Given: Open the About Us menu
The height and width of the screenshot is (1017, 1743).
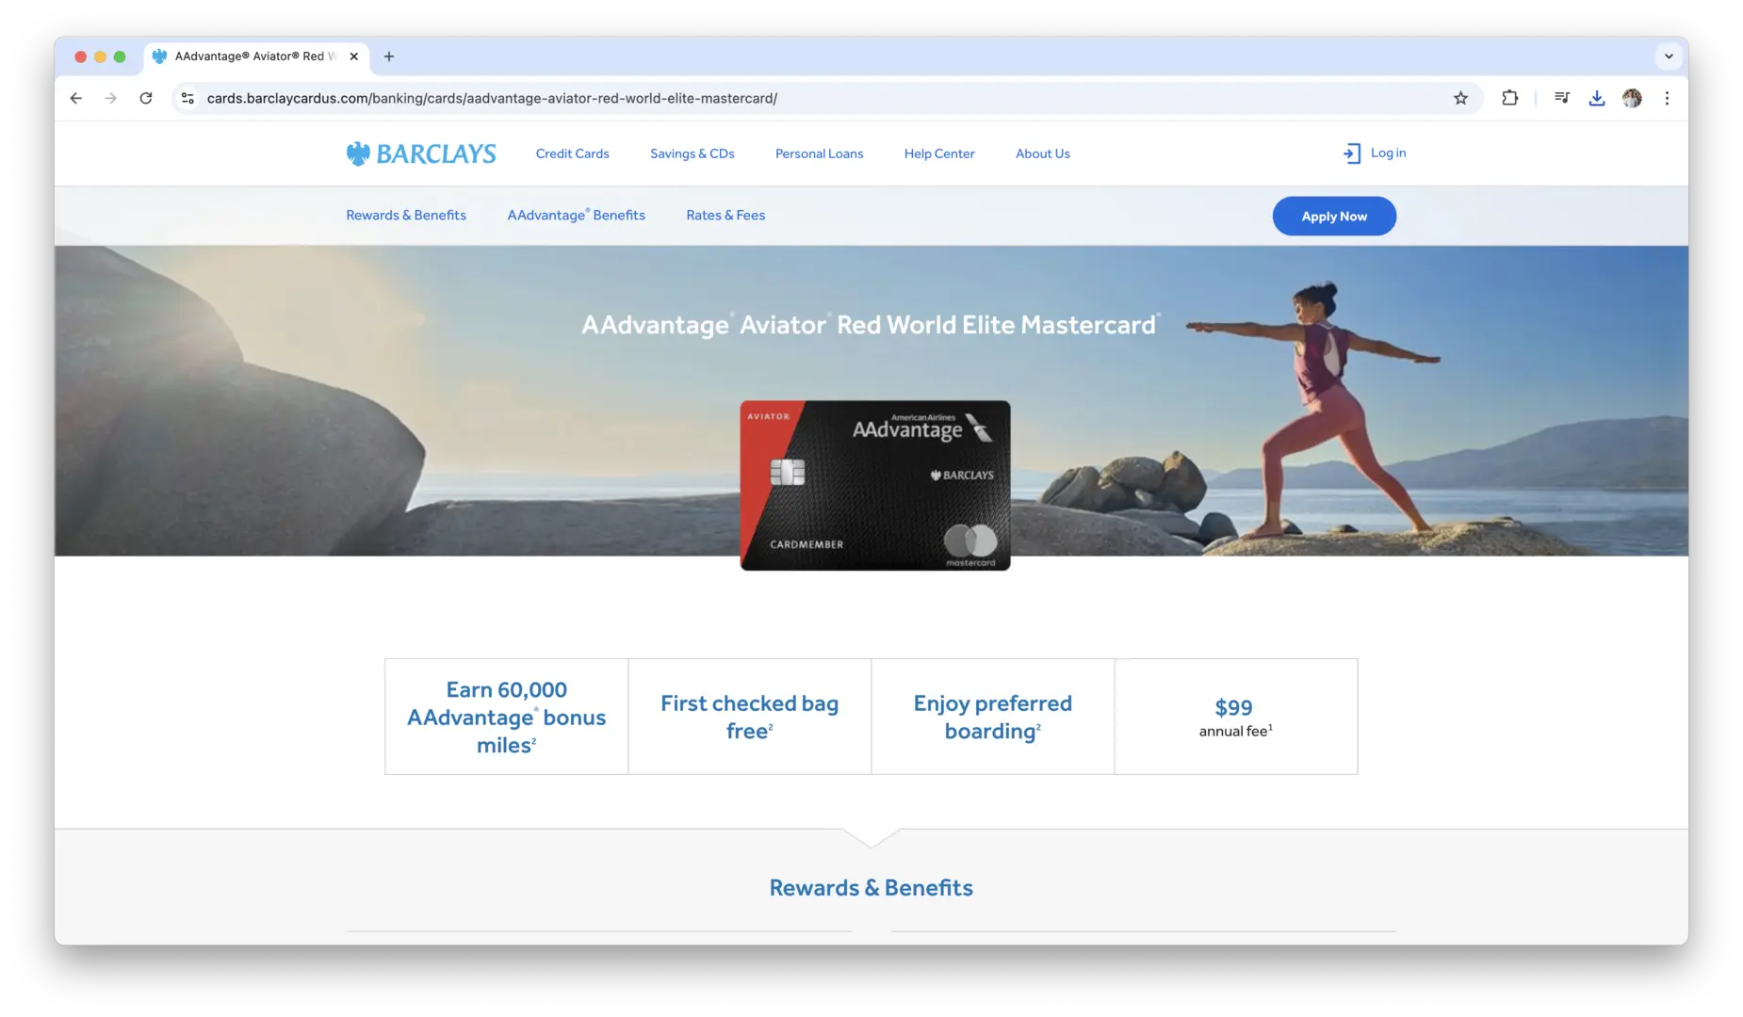Looking at the screenshot, I should [1042, 153].
